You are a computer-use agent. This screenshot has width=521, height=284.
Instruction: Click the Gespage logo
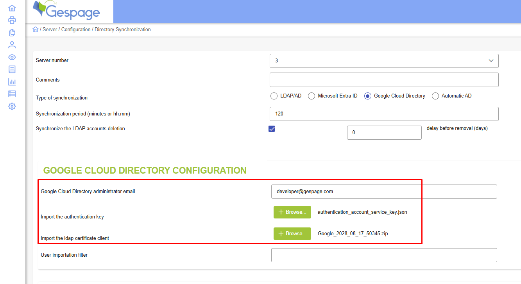[x=66, y=11]
